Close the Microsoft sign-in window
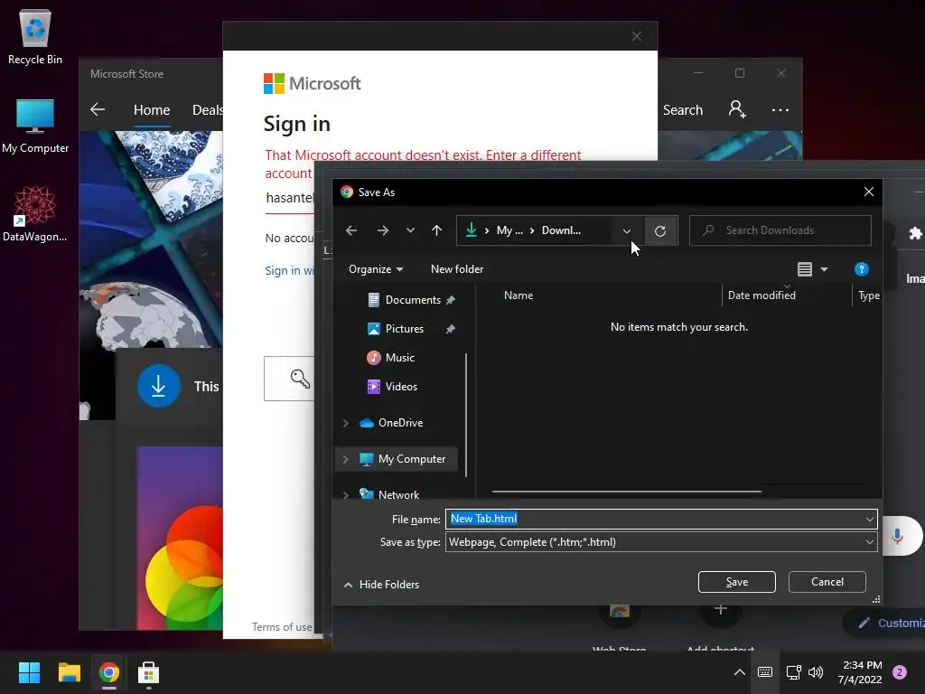925x694 pixels. tap(637, 36)
